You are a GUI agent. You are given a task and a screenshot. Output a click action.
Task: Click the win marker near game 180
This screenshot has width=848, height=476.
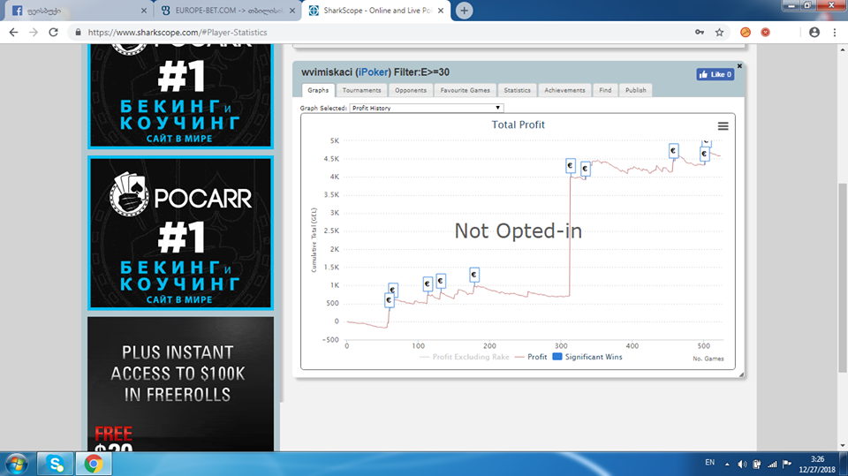click(473, 276)
